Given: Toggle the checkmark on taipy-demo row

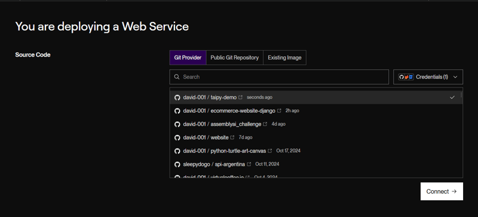Looking at the screenshot, I should [452, 97].
